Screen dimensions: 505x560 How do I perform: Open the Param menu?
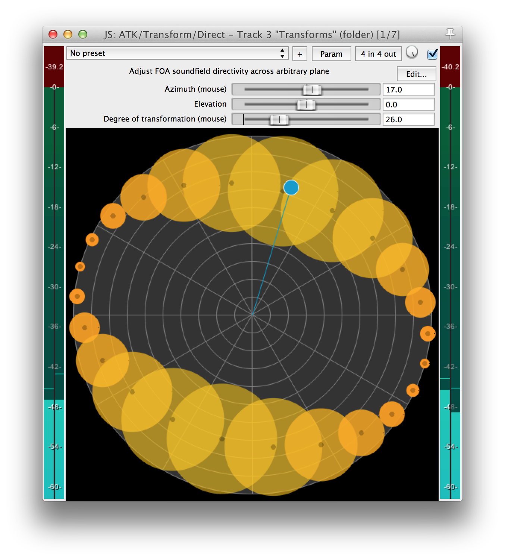[331, 54]
